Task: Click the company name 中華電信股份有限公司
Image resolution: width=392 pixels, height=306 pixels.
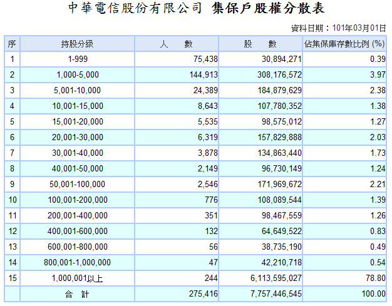Action: [135, 8]
